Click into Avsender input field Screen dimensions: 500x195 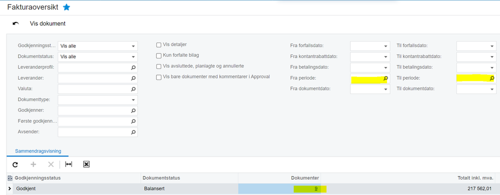point(98,132)
